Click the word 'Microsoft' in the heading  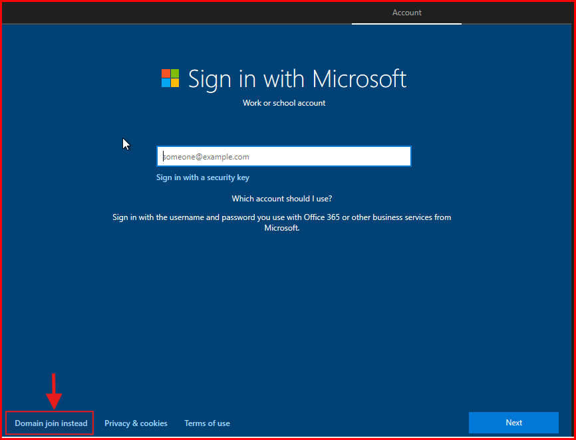[x=359, y=78]
